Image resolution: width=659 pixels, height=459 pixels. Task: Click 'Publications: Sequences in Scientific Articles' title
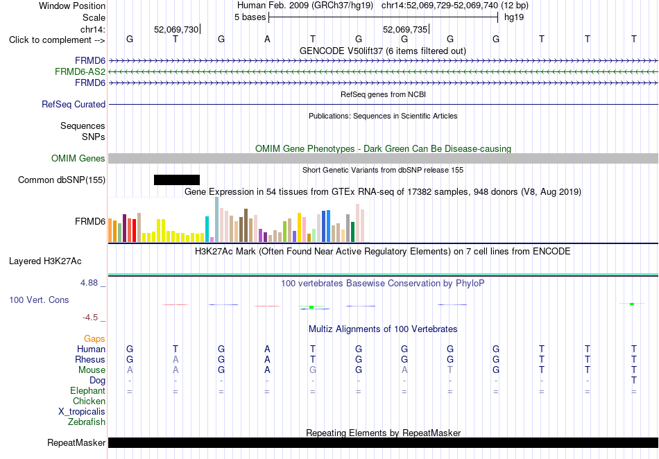383,116
